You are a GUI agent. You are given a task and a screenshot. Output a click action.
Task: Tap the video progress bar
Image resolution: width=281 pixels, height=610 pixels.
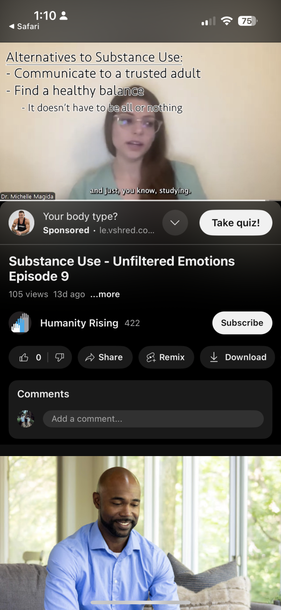click(140, 200)
